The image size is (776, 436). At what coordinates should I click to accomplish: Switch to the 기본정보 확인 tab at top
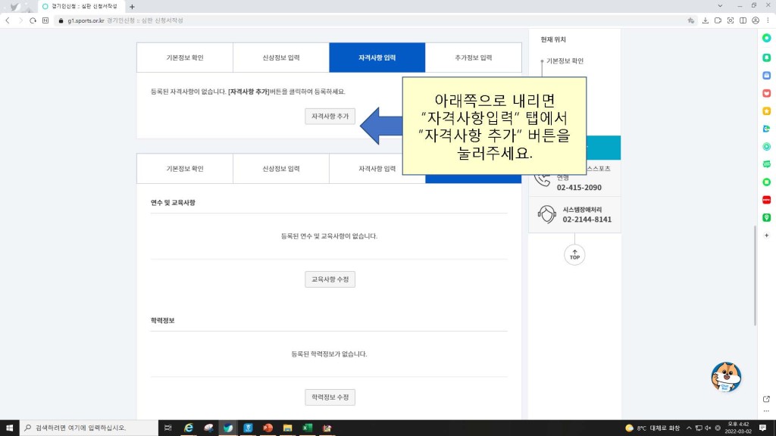click(x=185, y=58)
